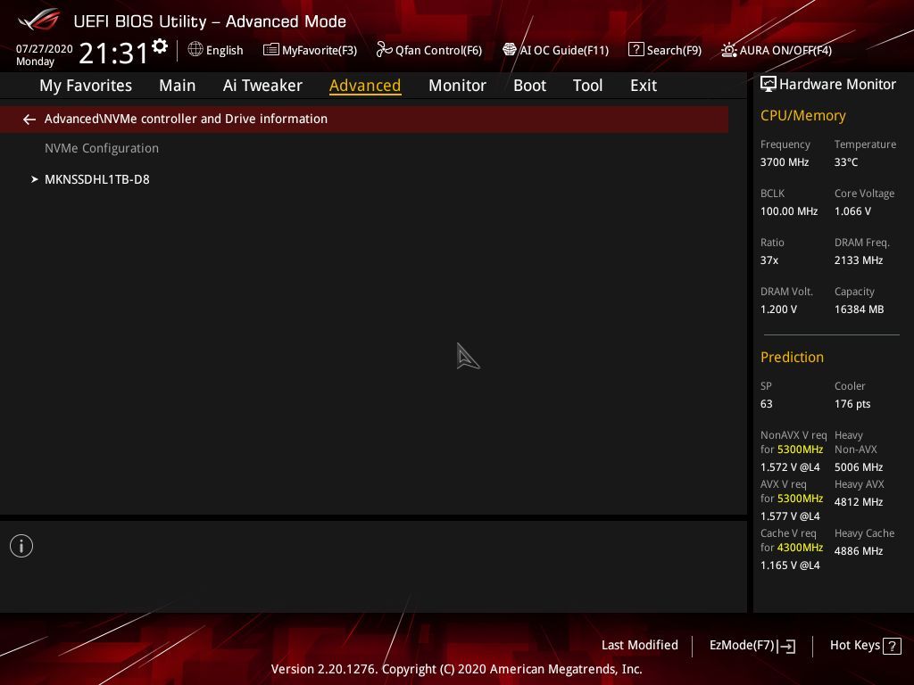Switch to the Ai Tweaker tab
Image resolution: width=914 pixels, height=685 pixels.
[x=262, y=86]
